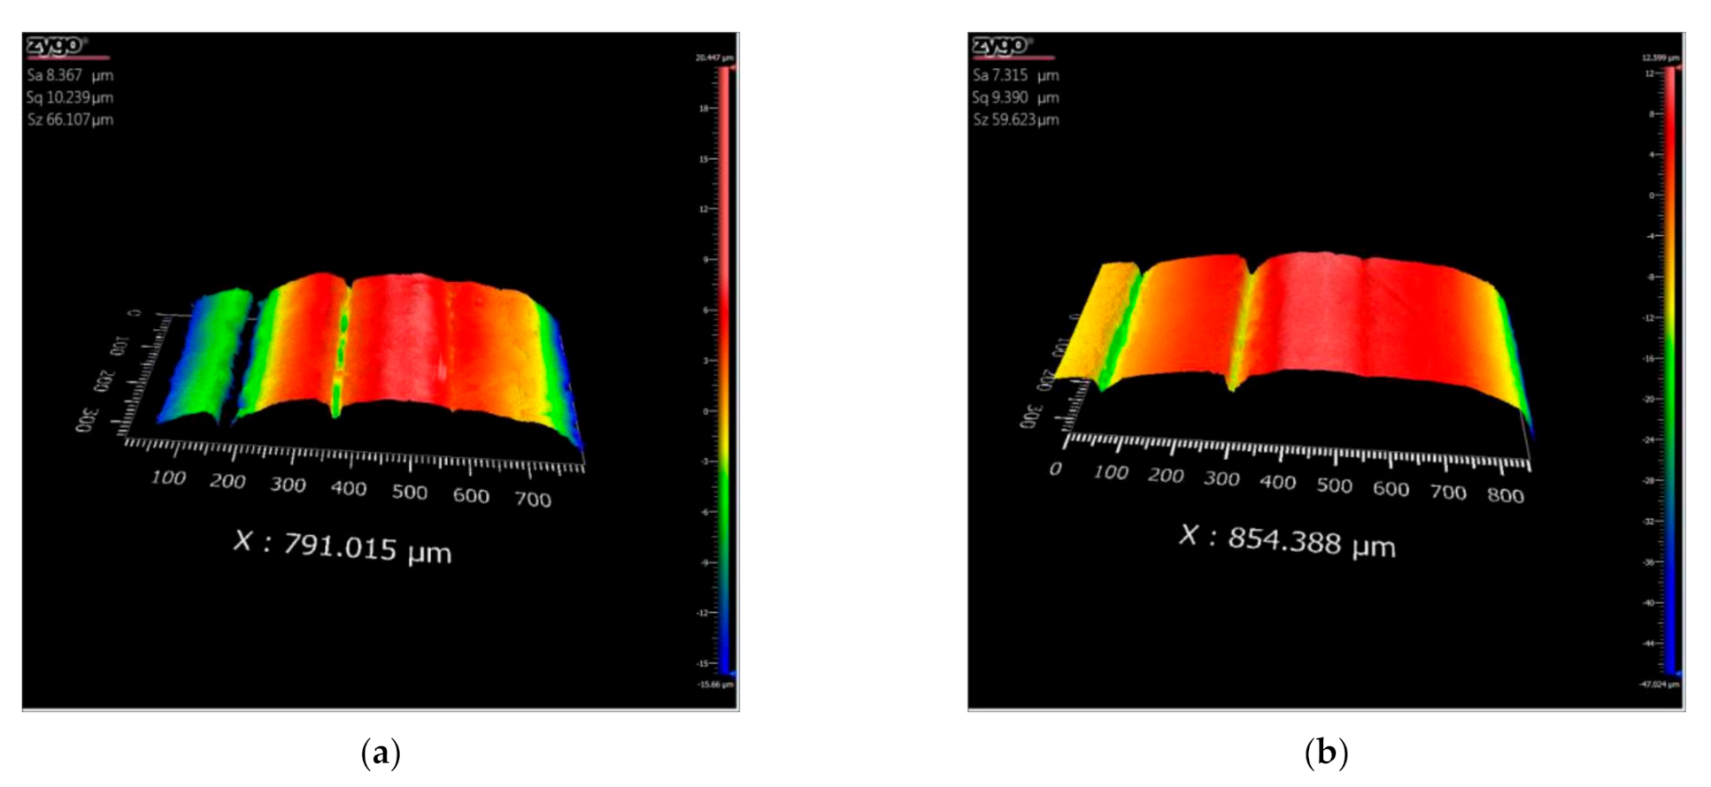Viewport: 1711px width, 787px height.
Task: Click the '700' X-axis tick in panel (a)
Action: pyautogui.click(x=533, y=500)
